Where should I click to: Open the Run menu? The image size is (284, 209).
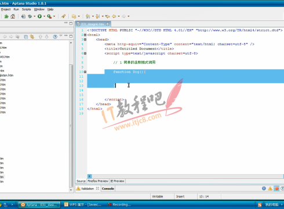click(16, 9)
